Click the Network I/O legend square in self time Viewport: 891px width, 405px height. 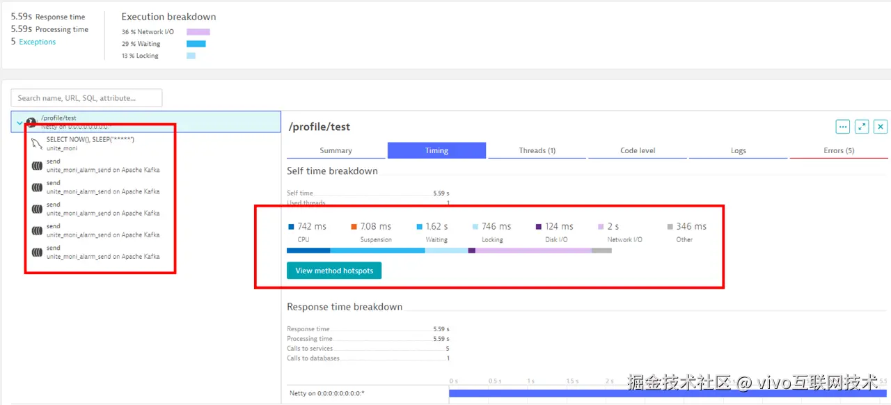click(x=601, y=227)
